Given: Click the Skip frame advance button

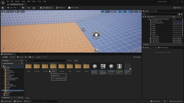Looking at the screenshot, I should (x=44, y=8).
